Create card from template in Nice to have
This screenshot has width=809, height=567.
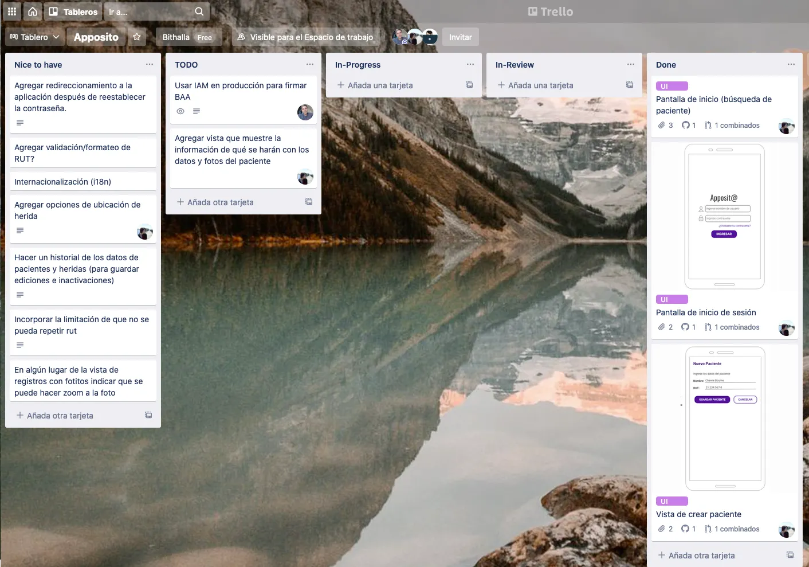coord(148,415)
